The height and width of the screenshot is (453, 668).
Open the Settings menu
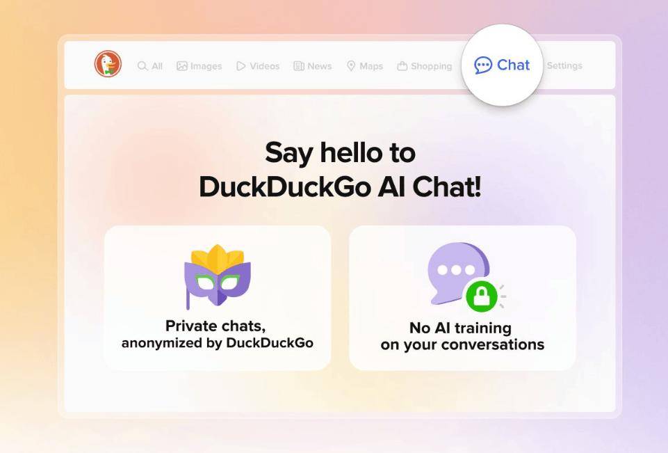pyautogui.click(x=564, y=65)
